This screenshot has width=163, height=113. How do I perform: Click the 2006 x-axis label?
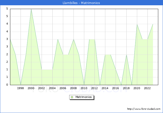(63, 88)
